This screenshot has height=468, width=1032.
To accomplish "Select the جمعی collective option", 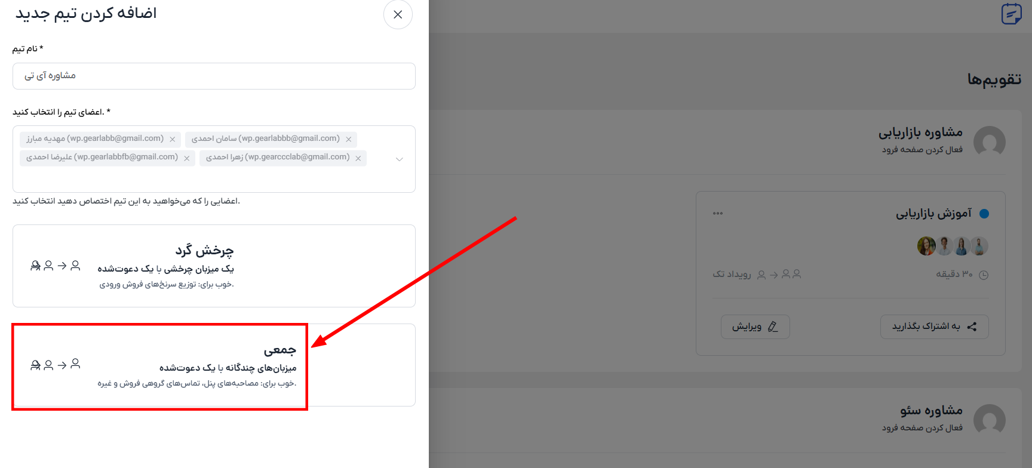I will (x=214, y=365).
